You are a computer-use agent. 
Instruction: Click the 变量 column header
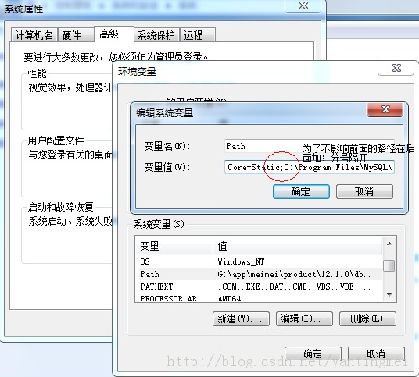coord(174,246)
